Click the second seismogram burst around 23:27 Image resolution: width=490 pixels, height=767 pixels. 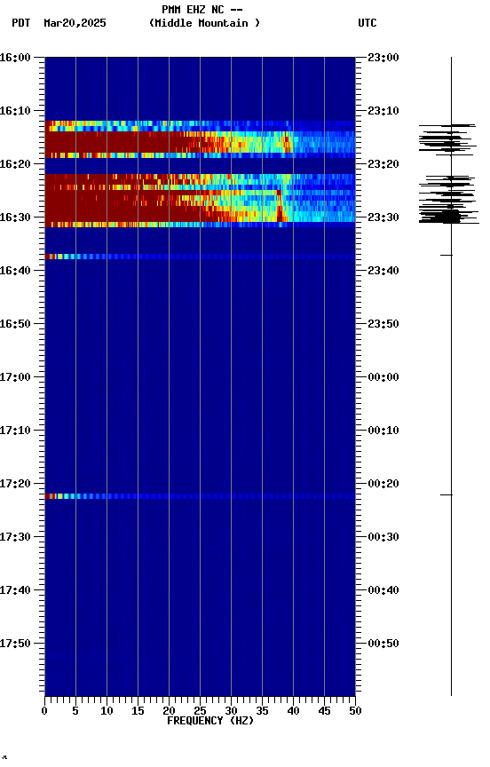[449, 200]
